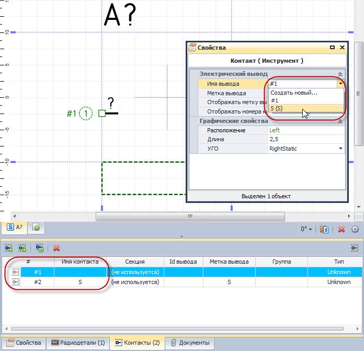This screenshot has width=364, height=351.
Task: Click (не используется) in row #1
Action: click(x=135, y=272)
